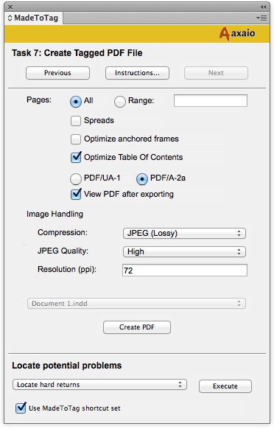The width and height of the screenshot is (274, 429).
Task: Click the Execute button
Action: point(225,386)
